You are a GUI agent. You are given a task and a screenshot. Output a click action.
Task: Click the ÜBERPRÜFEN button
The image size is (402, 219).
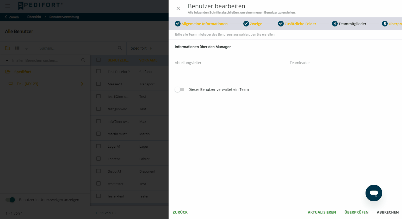click(x=356, y=212)
